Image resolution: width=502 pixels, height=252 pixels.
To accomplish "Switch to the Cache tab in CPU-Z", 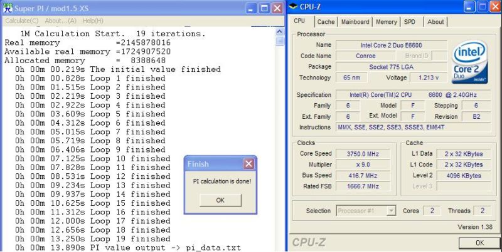I will pyautogui.click(x=326, y=22).
